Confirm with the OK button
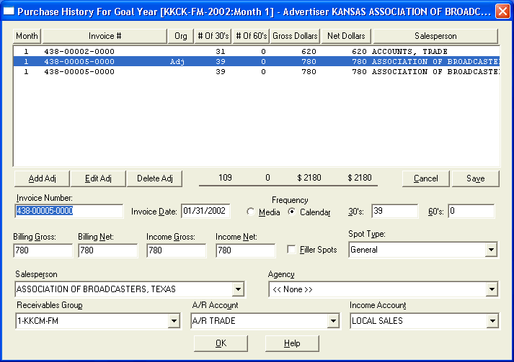Viewport: 514px width, 362px height. coord(221,343)
